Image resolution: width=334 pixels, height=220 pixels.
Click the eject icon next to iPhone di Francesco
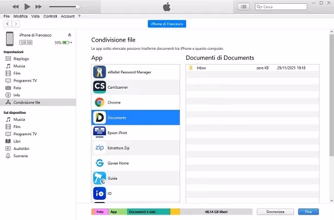click(70, 35)
